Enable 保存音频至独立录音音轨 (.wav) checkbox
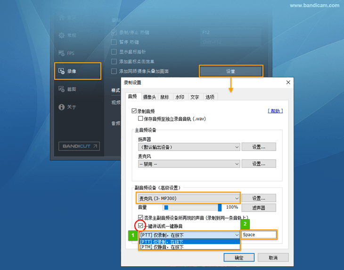 140,118
